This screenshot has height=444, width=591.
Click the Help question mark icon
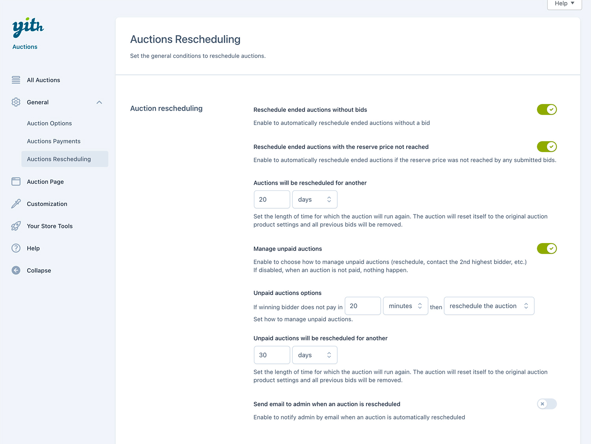pos(16,248)
